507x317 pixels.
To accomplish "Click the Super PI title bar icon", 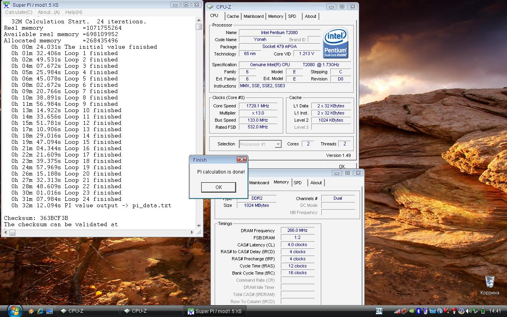I will (6, 5).
